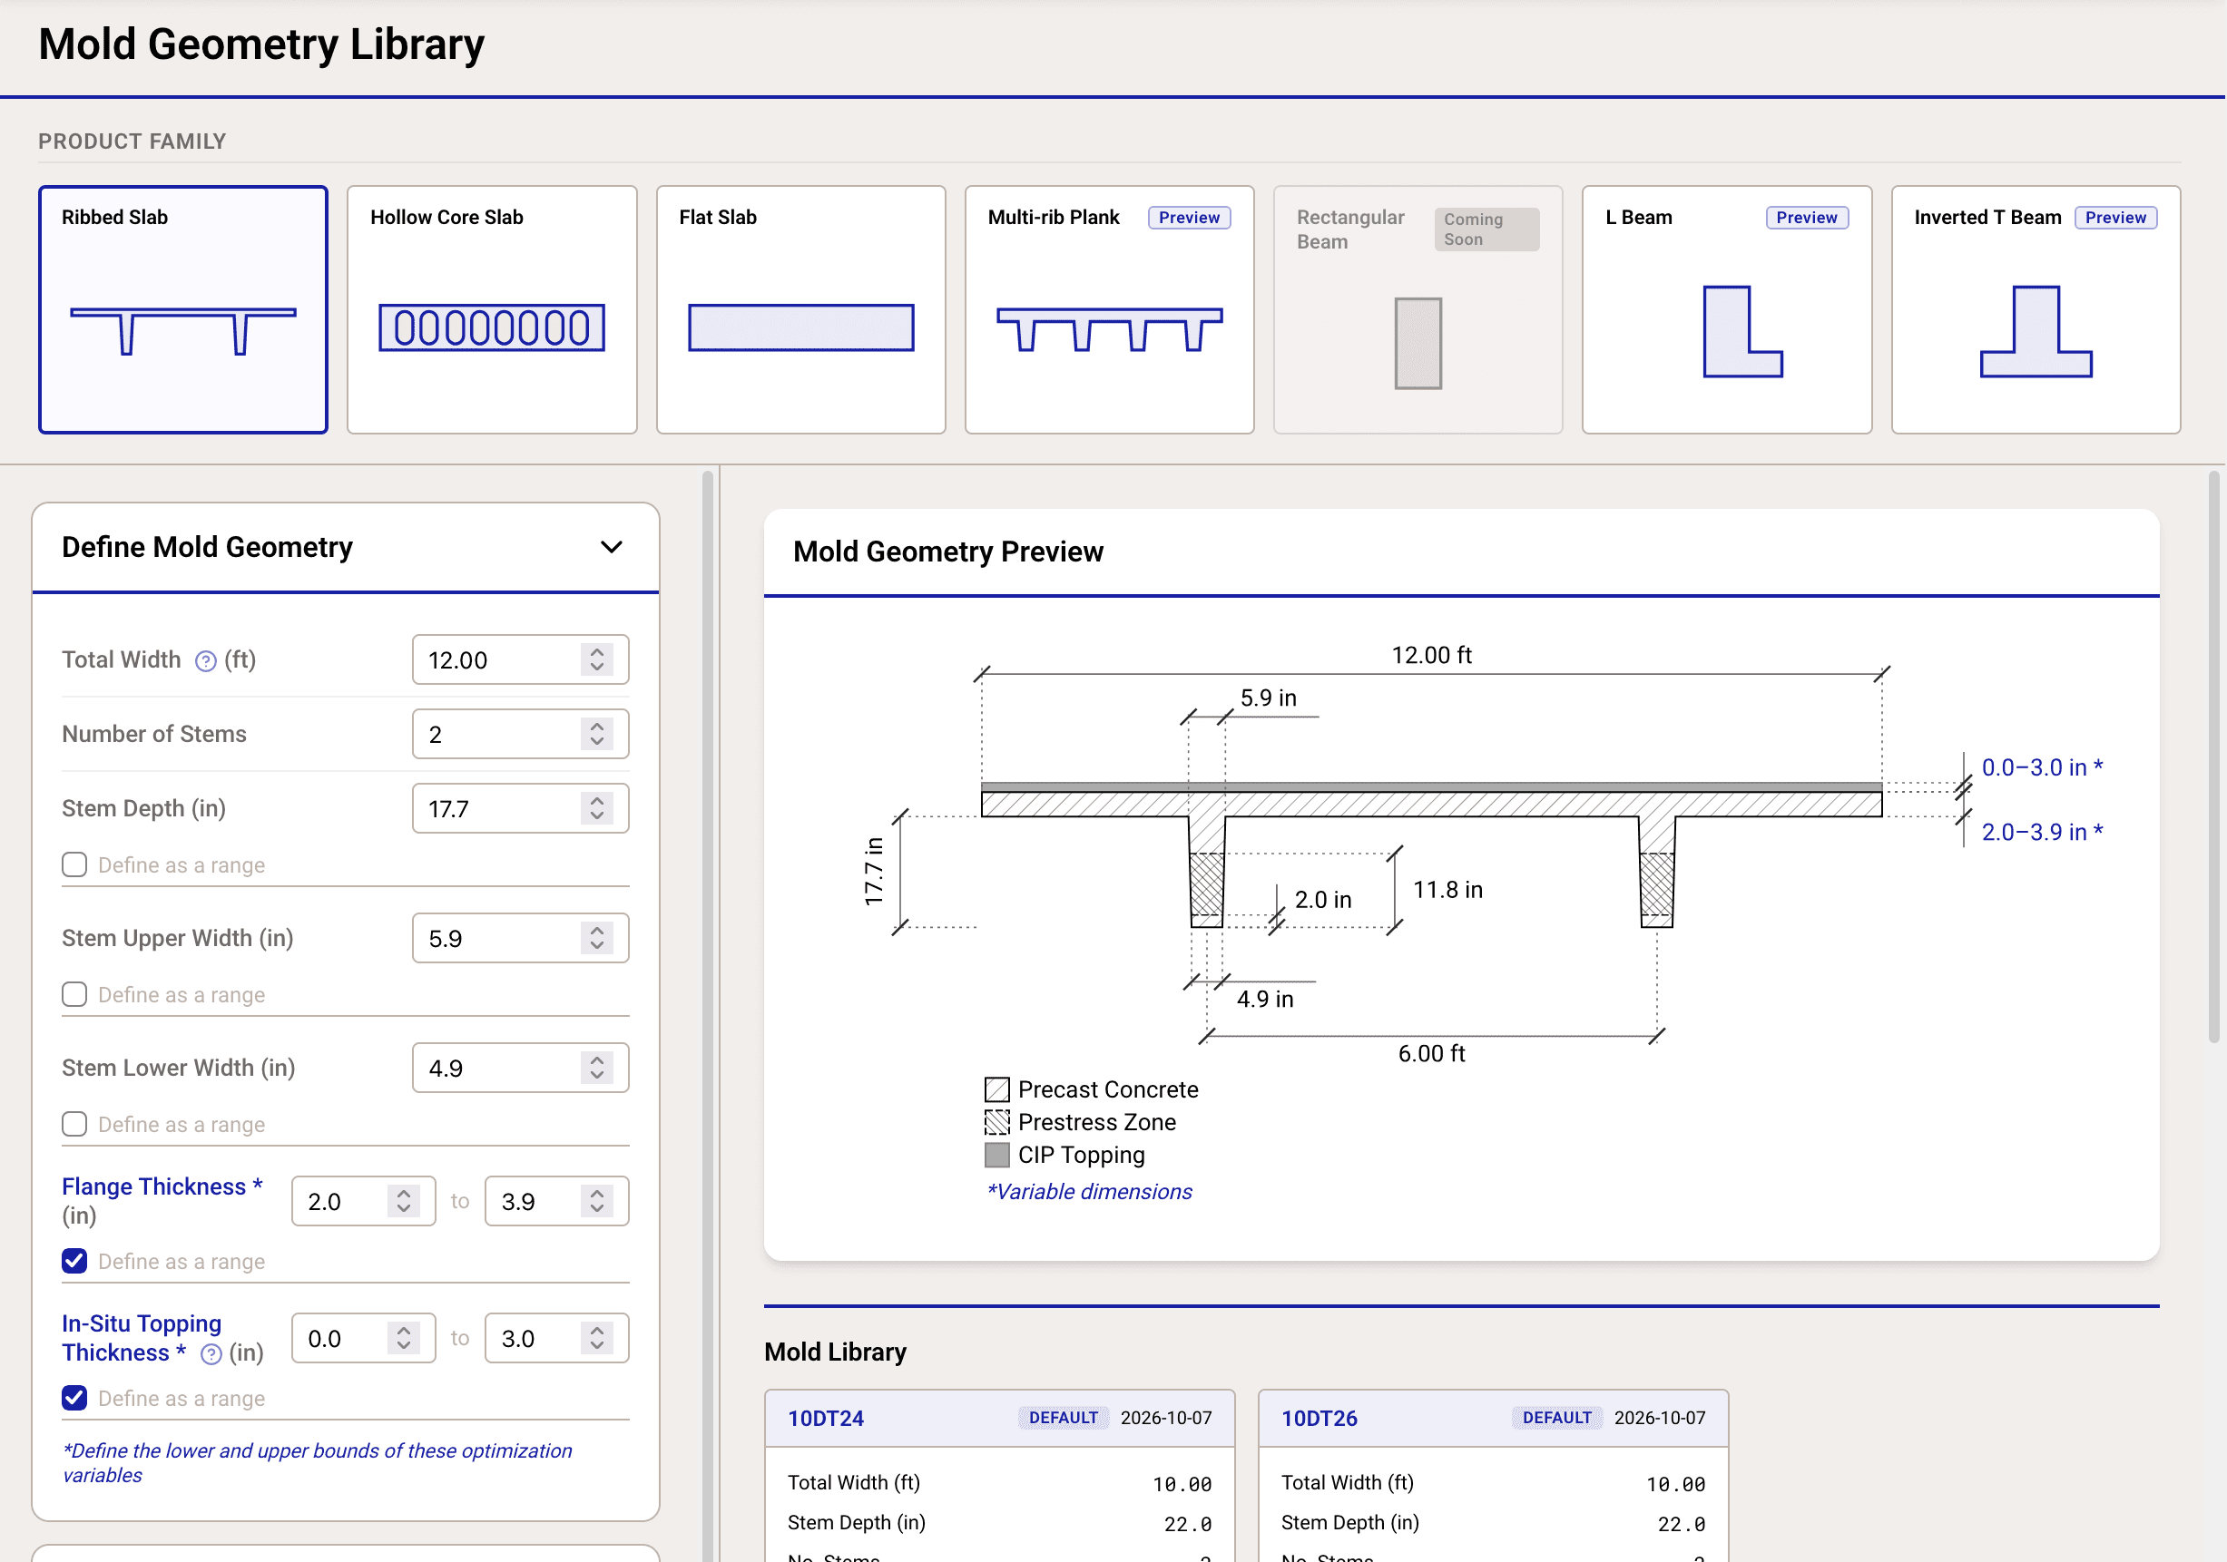Select the Multi-rib Plank shape icon

[1110, 329]
